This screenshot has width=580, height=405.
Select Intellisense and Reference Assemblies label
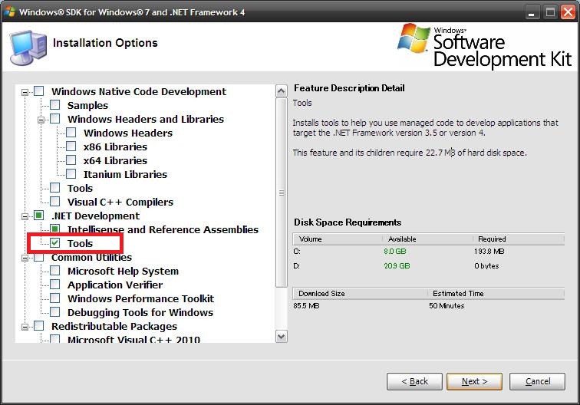tap(163, 229)
